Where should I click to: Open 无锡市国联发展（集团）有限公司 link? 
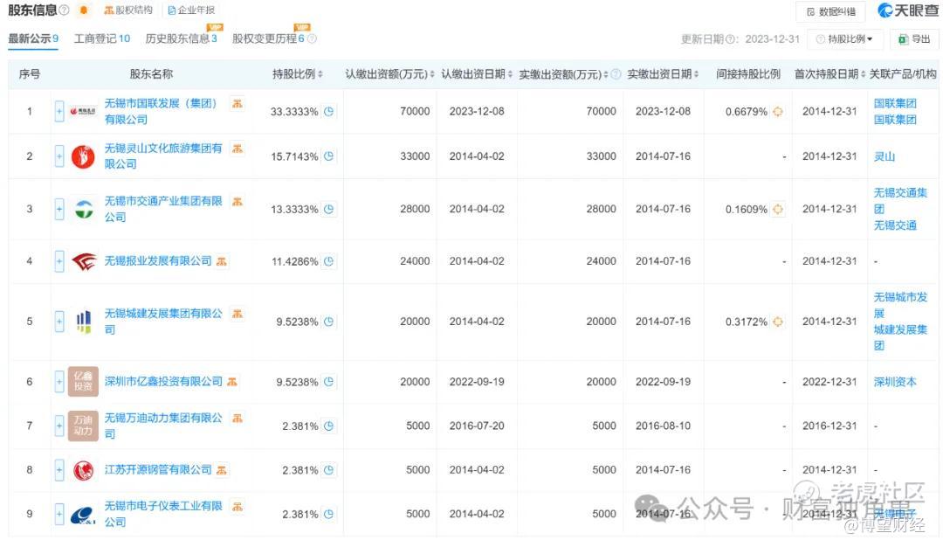161,111
